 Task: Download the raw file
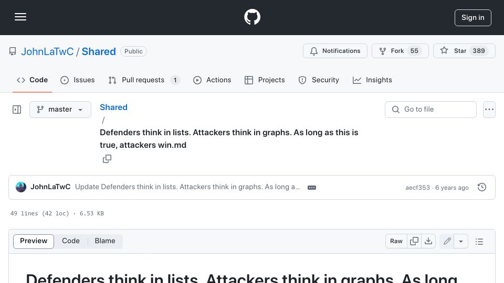(428, 241)
